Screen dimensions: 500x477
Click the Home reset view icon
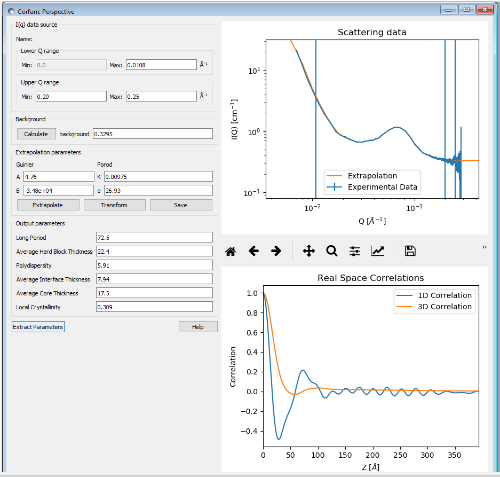click(231, 251)
